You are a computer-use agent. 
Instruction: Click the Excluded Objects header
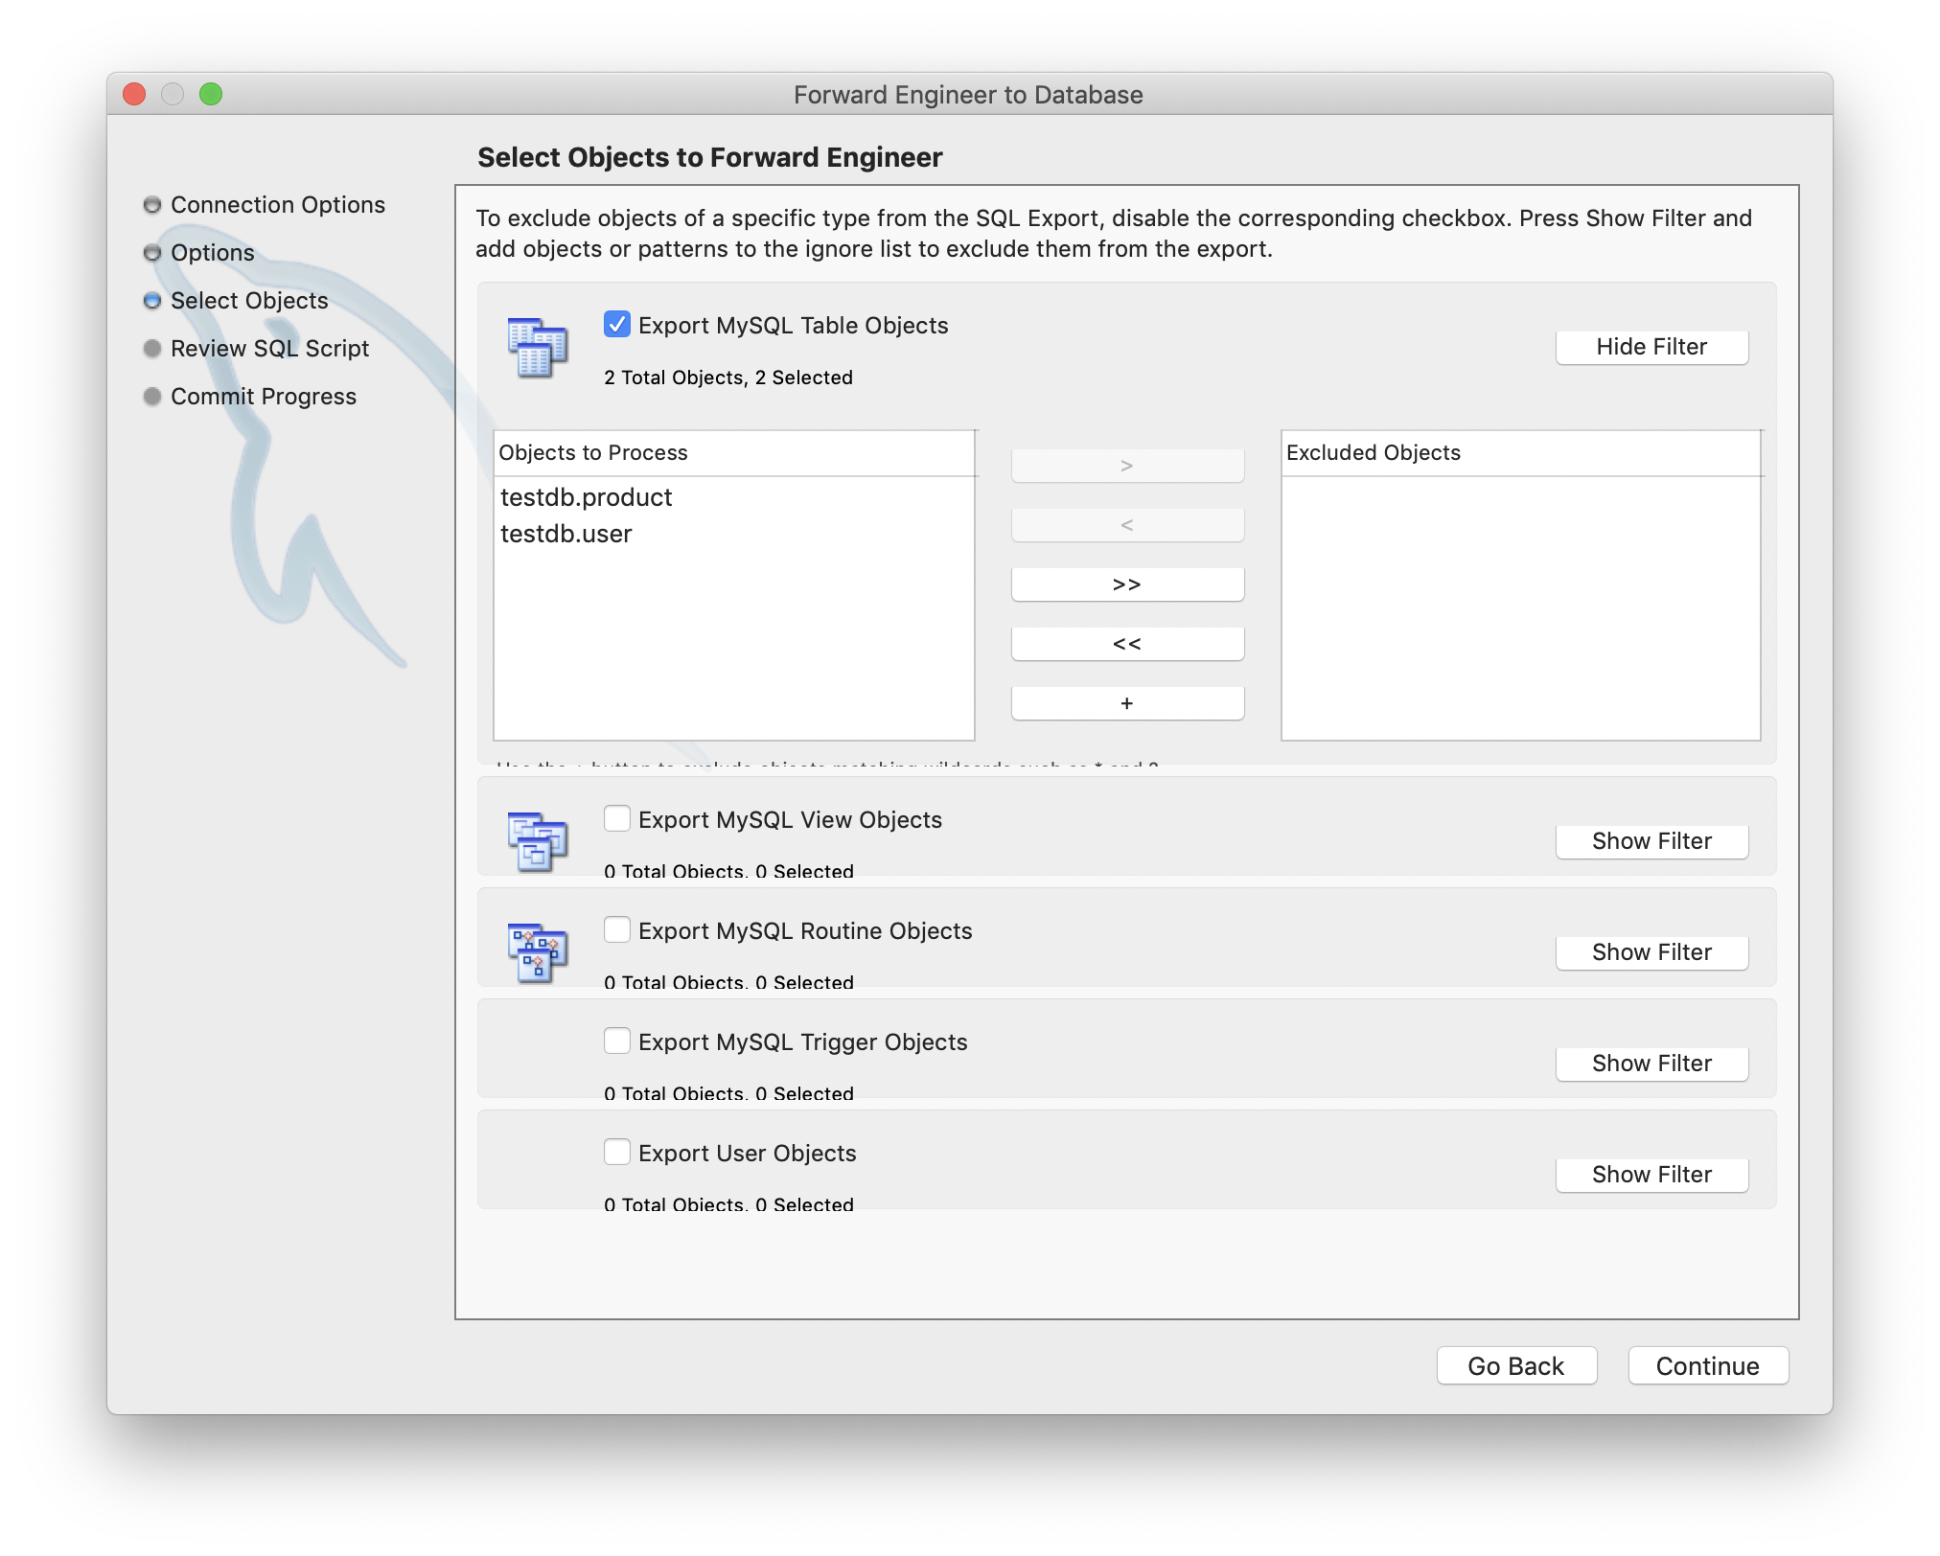pos(1521,453)
